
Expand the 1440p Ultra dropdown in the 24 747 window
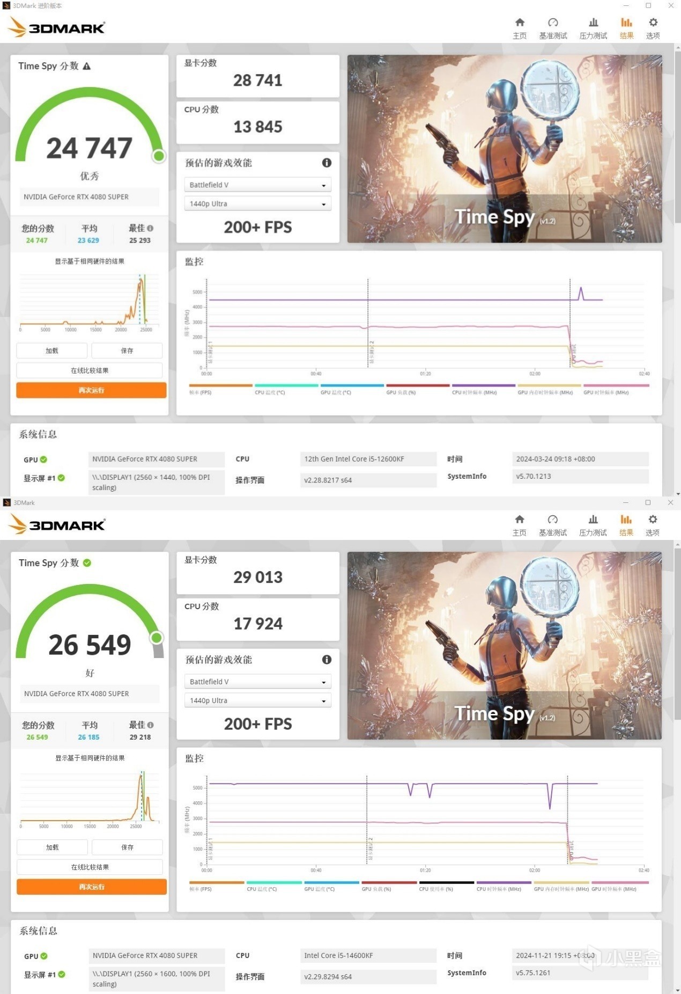[x=258, y=203]
